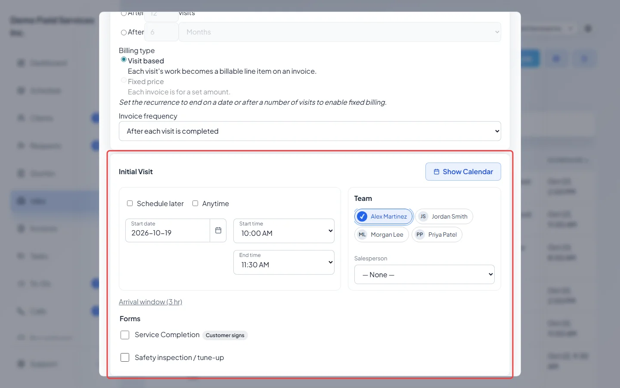Viewport: 620px width, 388px height.
Task: Open the Start date calendar picker icon
Action: coord(218,231)
